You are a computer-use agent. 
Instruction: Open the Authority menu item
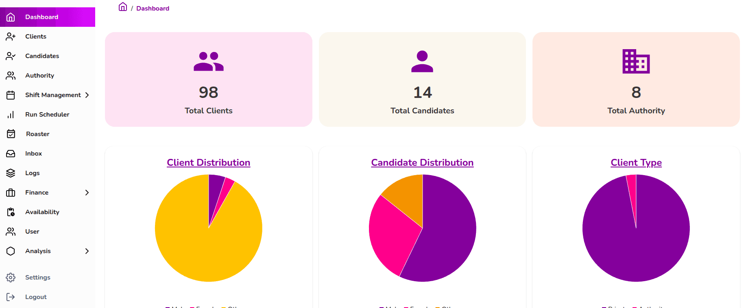point(39,76)
